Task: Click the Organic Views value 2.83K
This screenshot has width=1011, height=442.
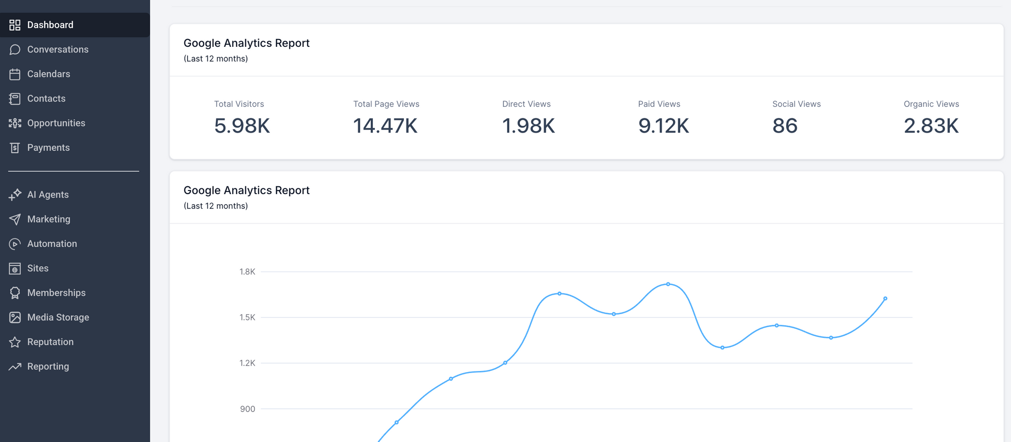Action: (x=931, y=126)
